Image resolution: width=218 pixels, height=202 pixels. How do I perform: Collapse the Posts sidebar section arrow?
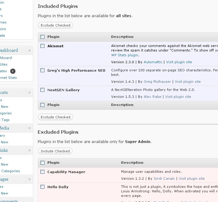[30, 93]
